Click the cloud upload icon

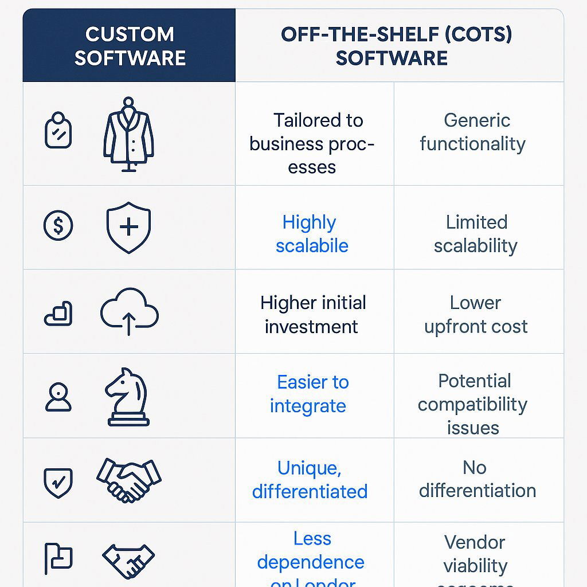tap(129, 312)
